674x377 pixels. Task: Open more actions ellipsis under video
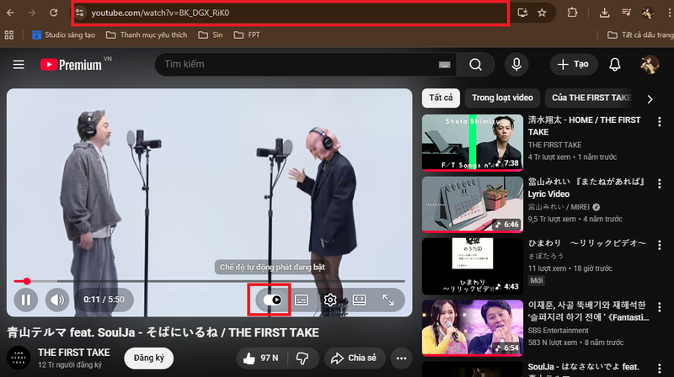click(402, 358)
